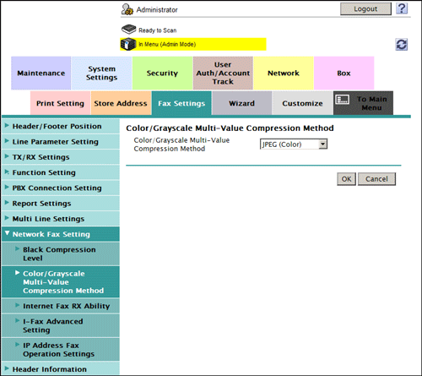The width and height of the screenshot is (422, 376).
Task: Expand the Header/Footer Position item
Action: 61,126
